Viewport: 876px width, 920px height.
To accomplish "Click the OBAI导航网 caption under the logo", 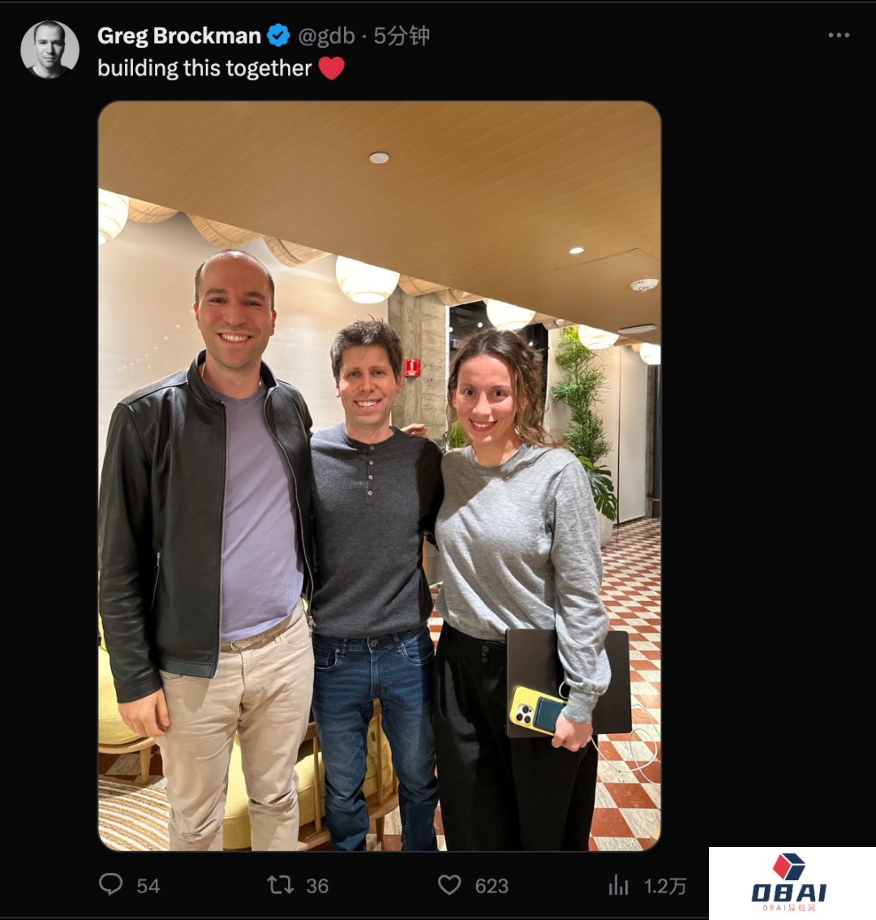I will coord(788,909).
